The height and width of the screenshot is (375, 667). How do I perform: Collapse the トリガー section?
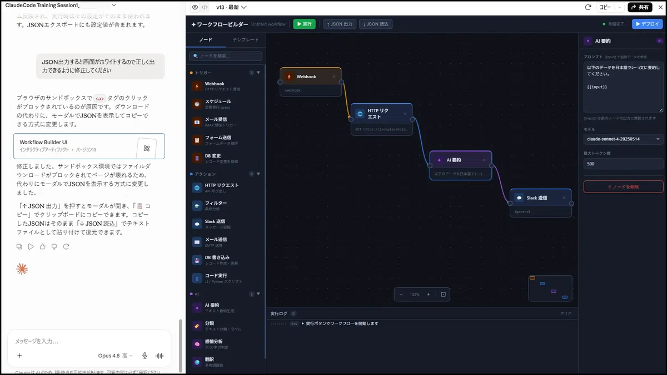point(258,73)
